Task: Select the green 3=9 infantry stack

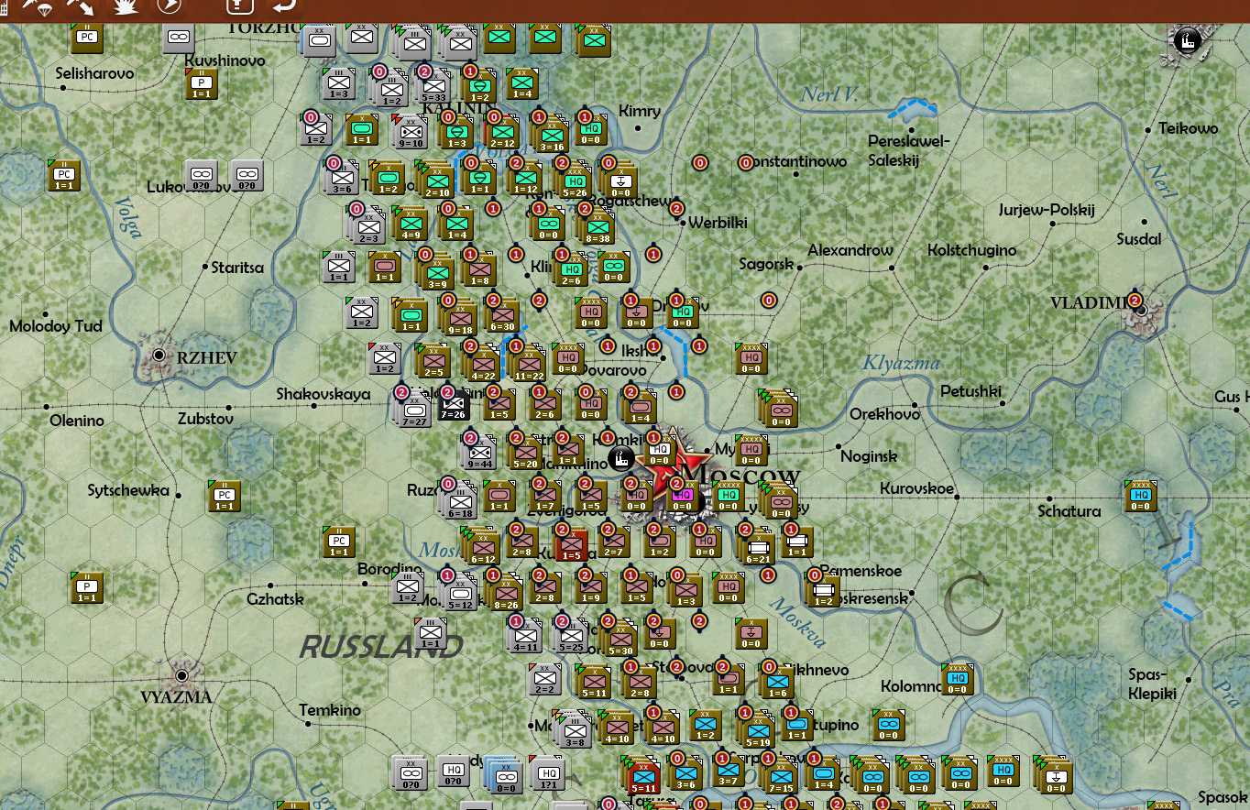Action: click(436, 272)
